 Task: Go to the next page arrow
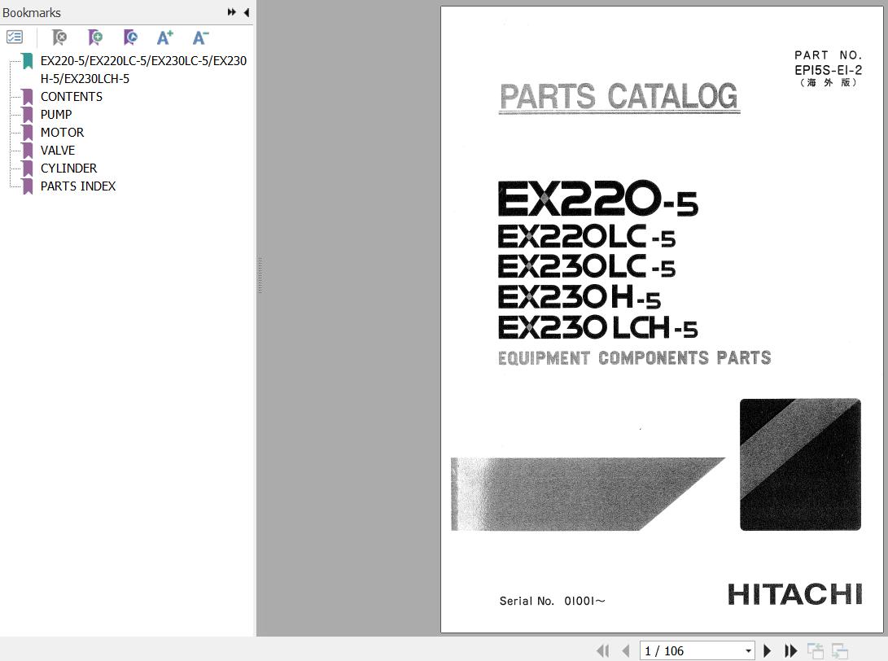coord(768,650)
